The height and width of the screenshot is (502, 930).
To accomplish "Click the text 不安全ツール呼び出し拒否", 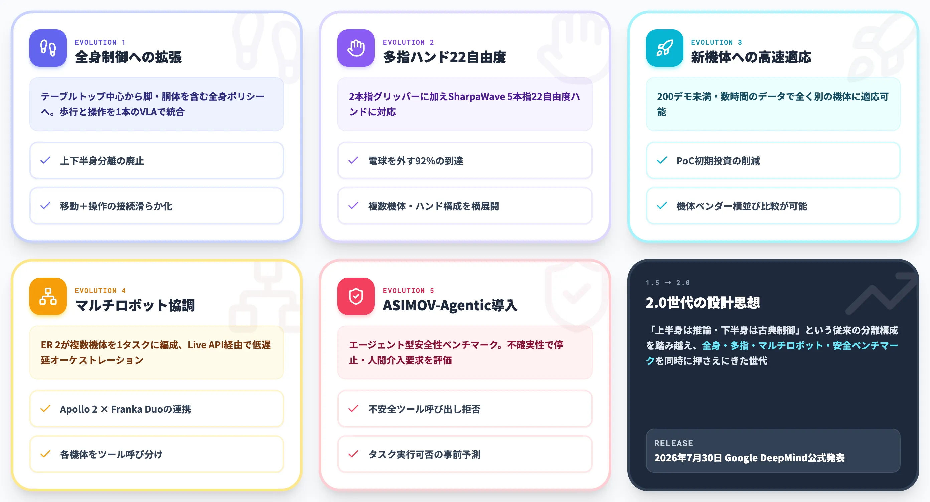I will click(x=424, y=409).
